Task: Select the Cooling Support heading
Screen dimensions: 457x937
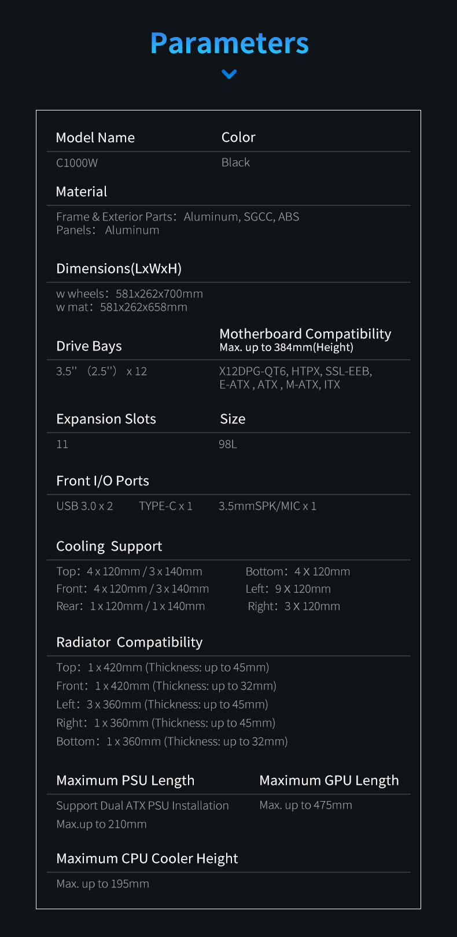Action: [109, 547]
